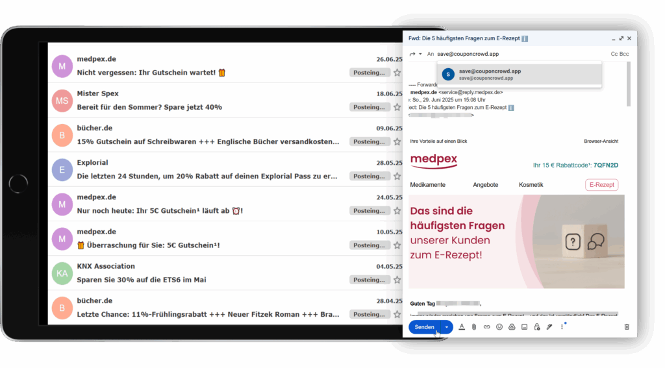
Task: Click Browser-Ansicht link
Action: click(x=601, y=141)
